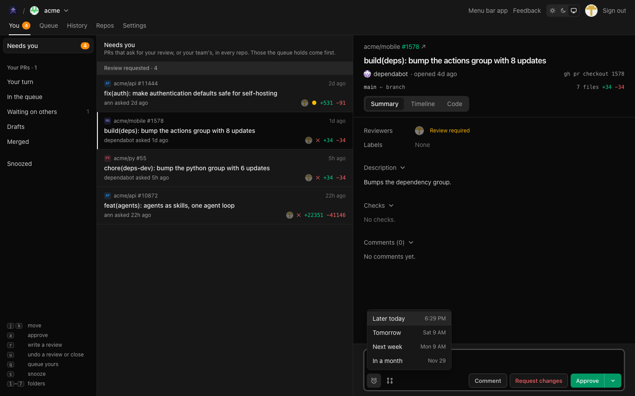Screen dimensions: 635x396
Task: Click pending yellow status dot on #11444
Action: [314, 103]
